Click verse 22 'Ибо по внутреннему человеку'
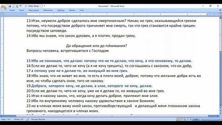This screenshot has width=222, height=125. click(x=91, y=101)
